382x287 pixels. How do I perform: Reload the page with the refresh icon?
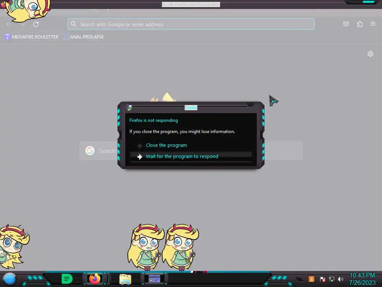(x=36, y=24)
